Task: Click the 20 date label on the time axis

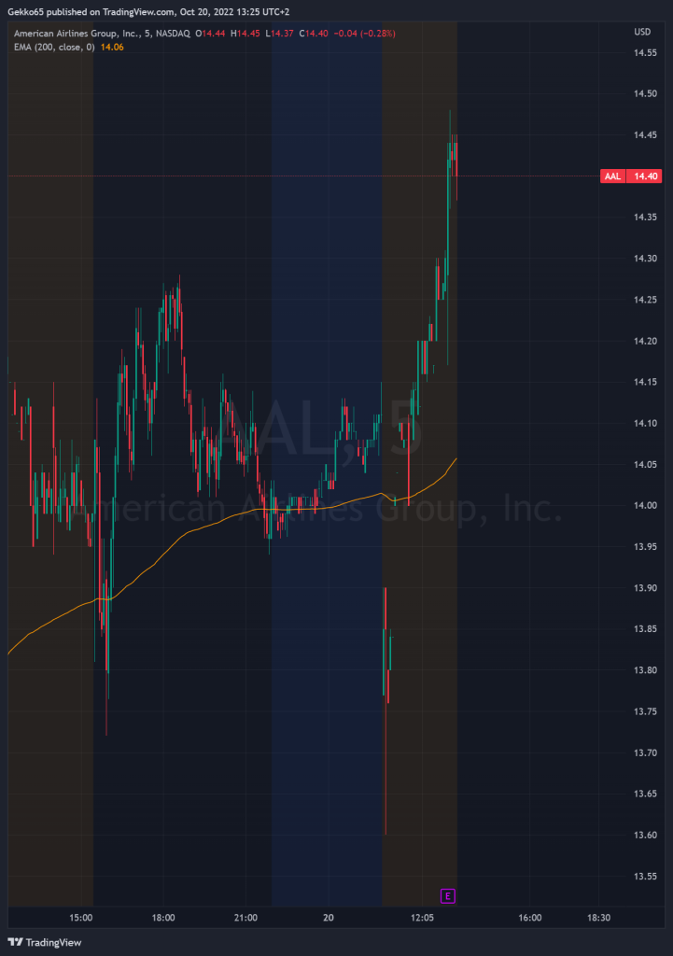Action: click(x=329, y=918)
